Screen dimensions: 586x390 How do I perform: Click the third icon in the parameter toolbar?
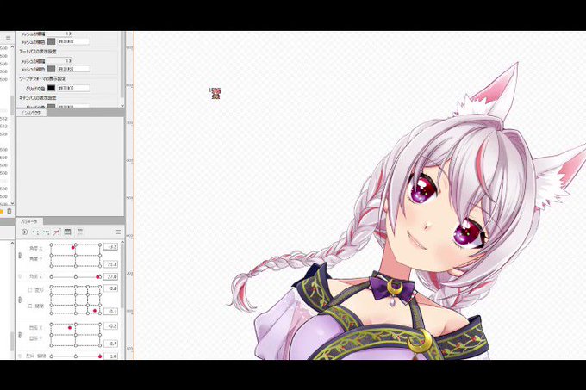(46, 232)
